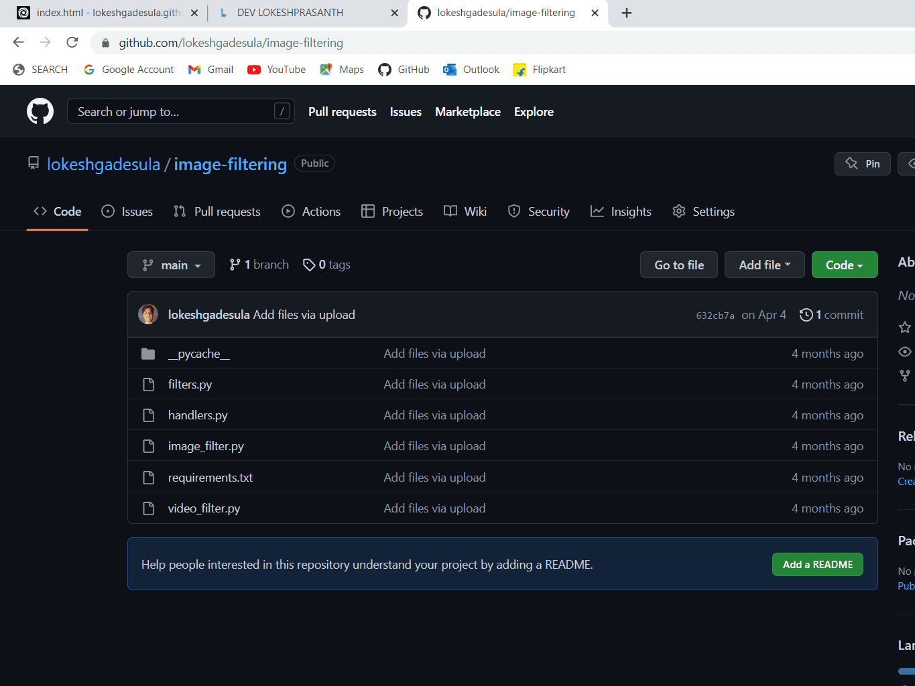Click star icon in About sidebar
The image size is (915, 686).
pyautogui.click(x=905, y=327)
